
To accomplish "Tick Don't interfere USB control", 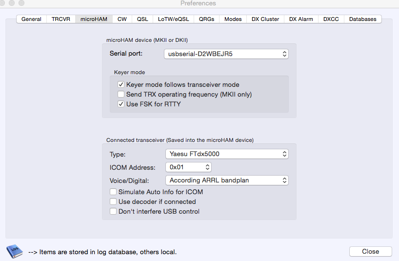I will [113, 211].
